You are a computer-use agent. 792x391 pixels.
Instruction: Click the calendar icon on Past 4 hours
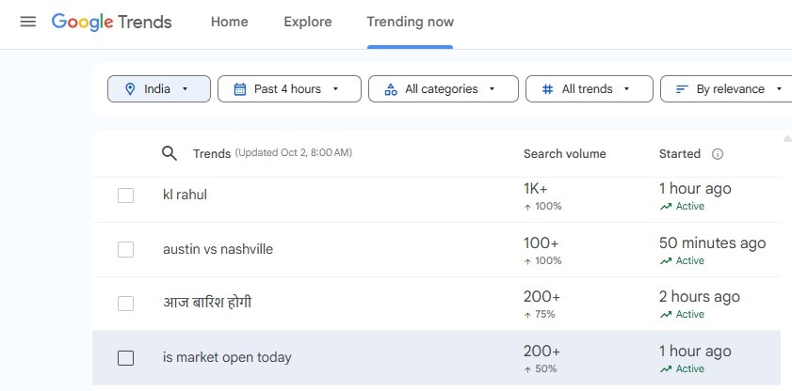(x=239, y=89)
